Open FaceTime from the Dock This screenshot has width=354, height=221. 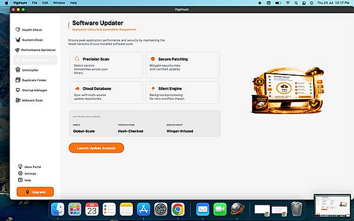(x=220, y=209)
